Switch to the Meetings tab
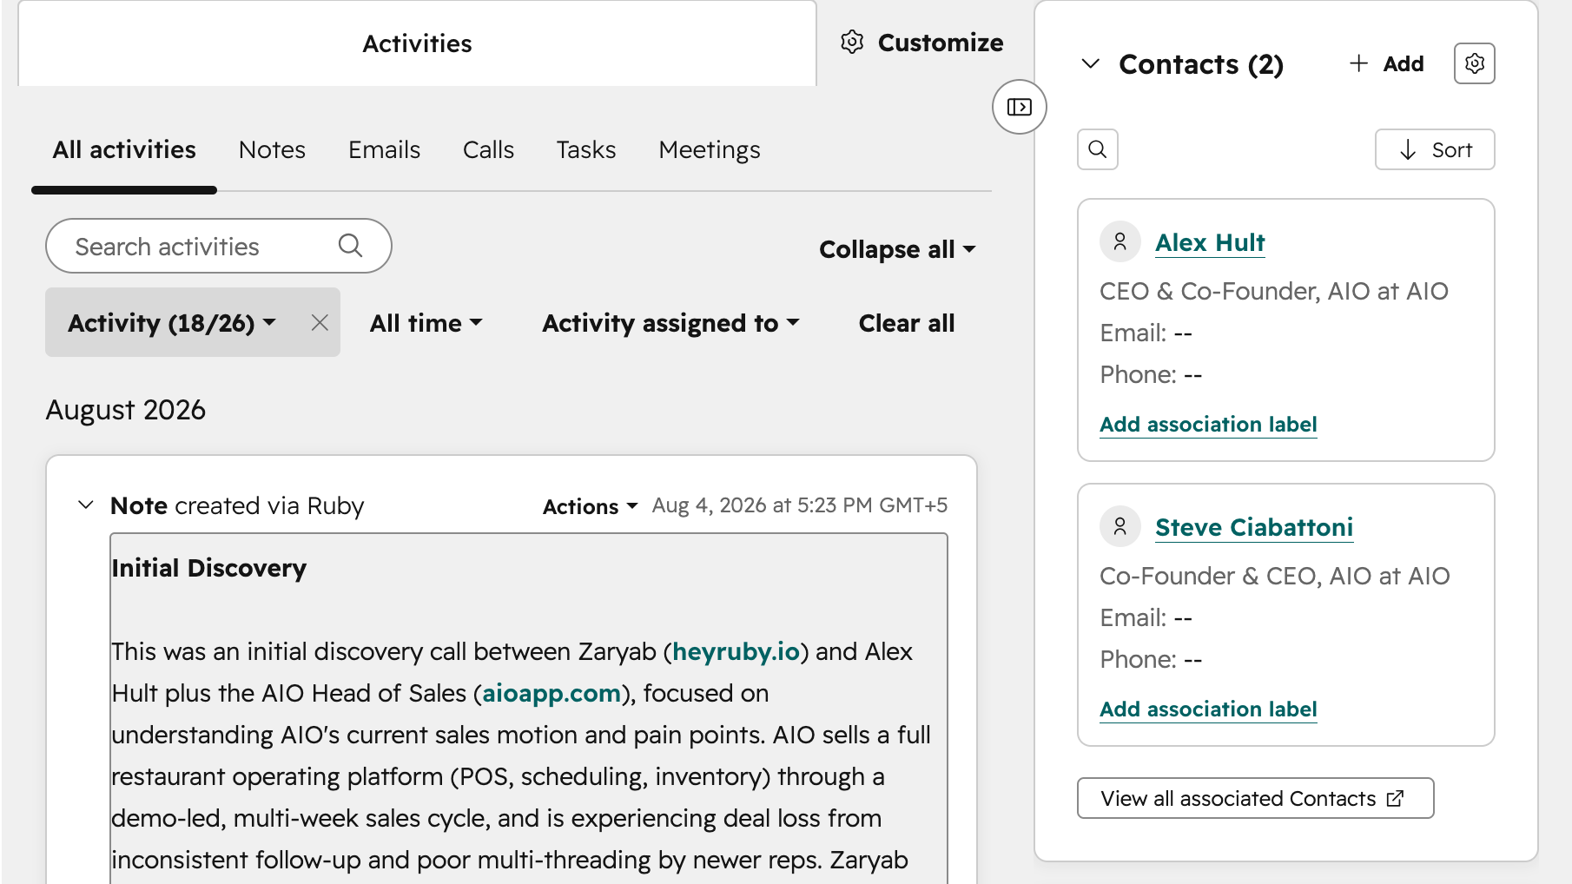Screen dimensions: 1572x884 710,149
